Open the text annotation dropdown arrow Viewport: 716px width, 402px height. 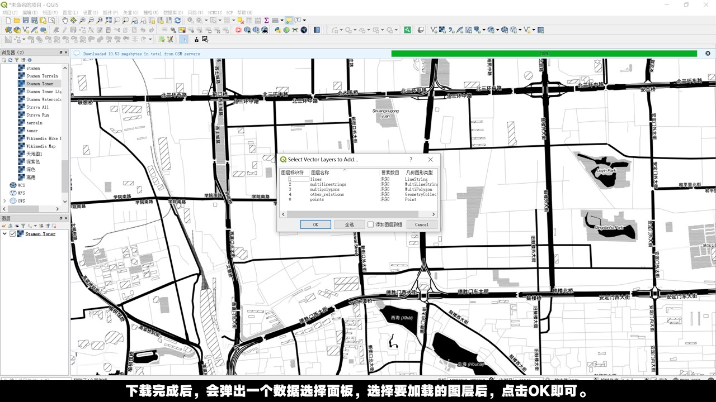(304, 20)
